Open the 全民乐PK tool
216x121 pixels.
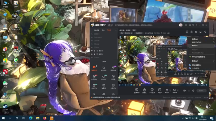[94, 77]
